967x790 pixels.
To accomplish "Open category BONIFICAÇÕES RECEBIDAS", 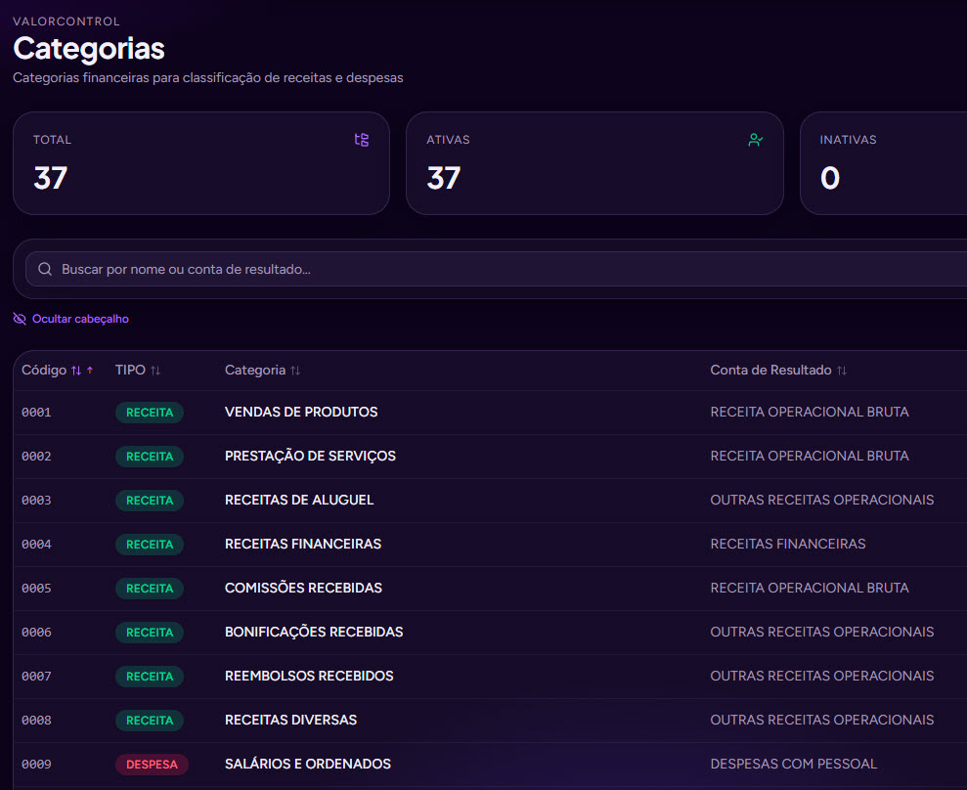I will (x=314, y=632).
